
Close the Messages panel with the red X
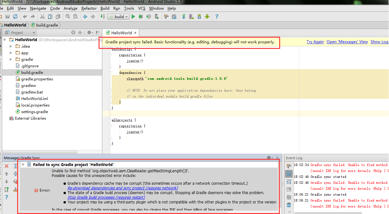pos(7,166)
